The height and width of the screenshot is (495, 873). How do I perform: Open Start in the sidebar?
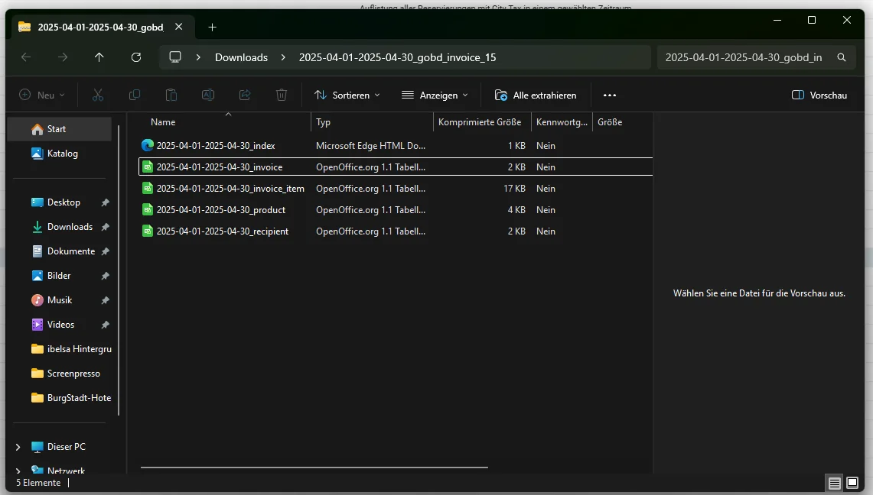coord(60,129)
